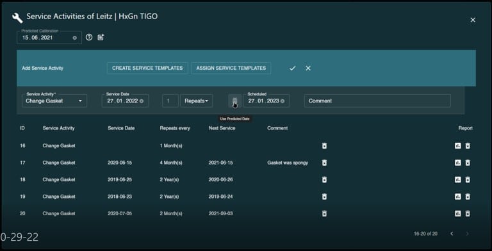Open the report chart for row 18
The image size is (492, 251).
point(458,179)
